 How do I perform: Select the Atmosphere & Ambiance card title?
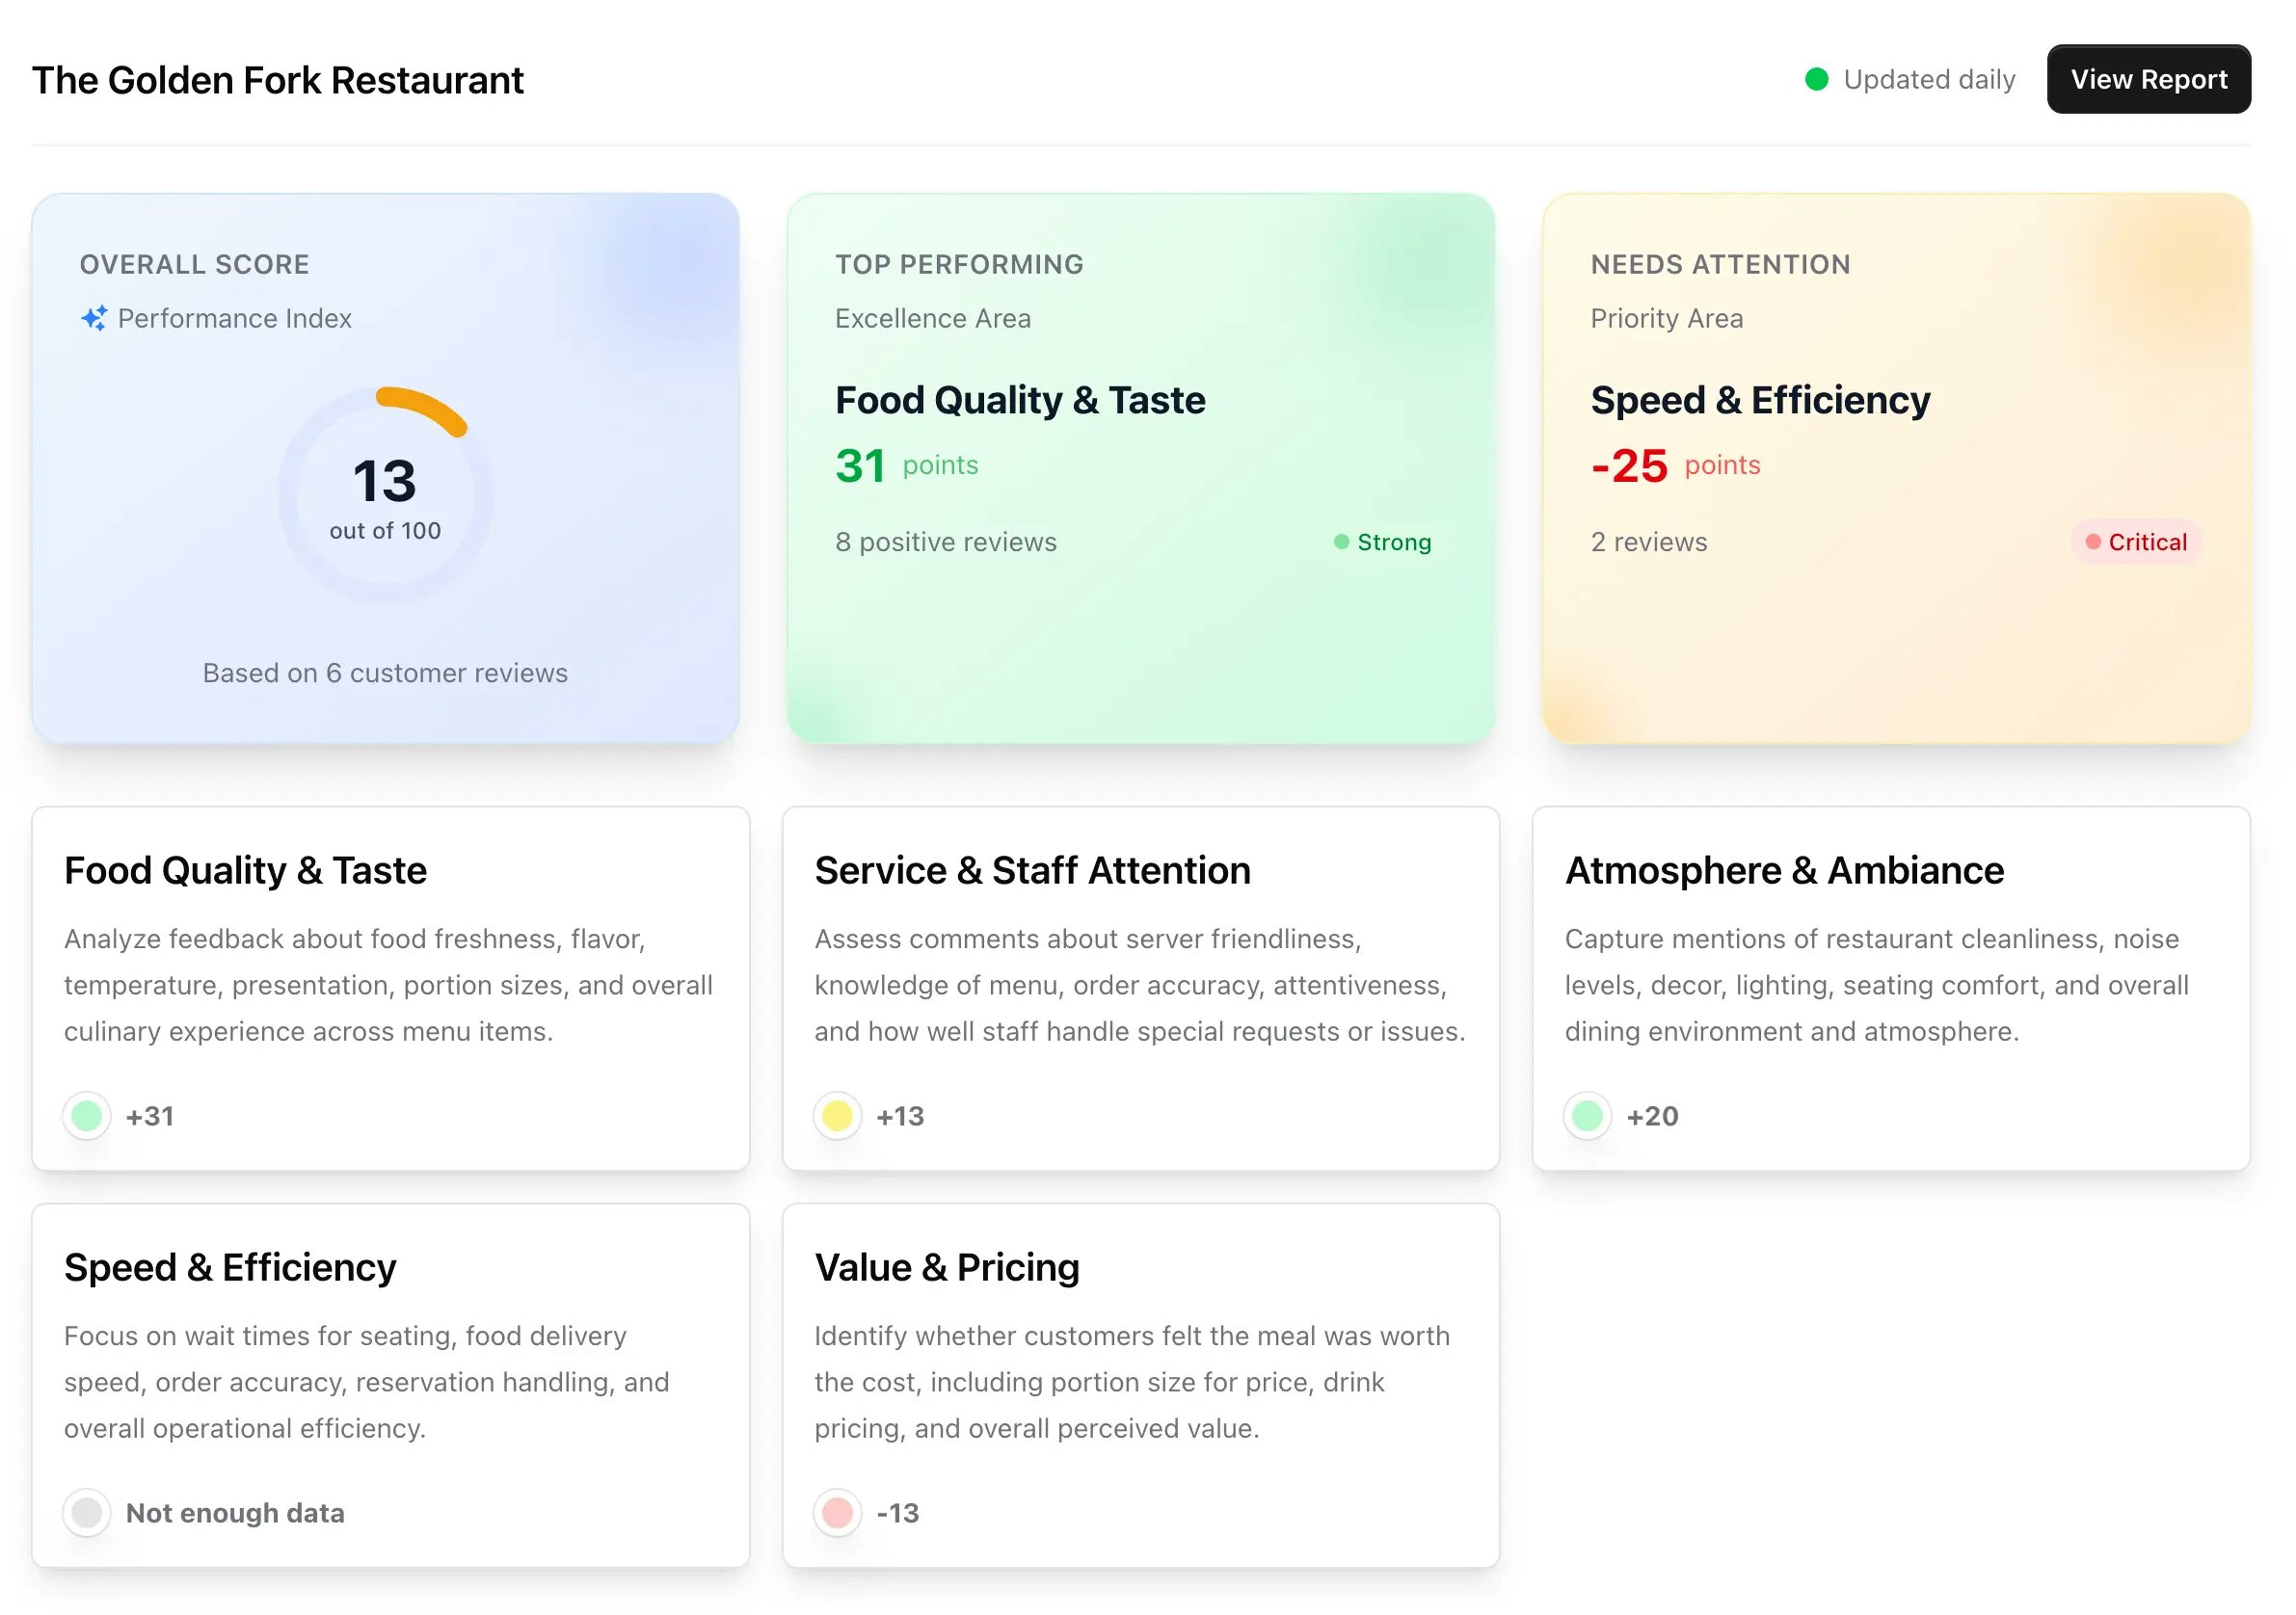click(x=1784, y=870)
